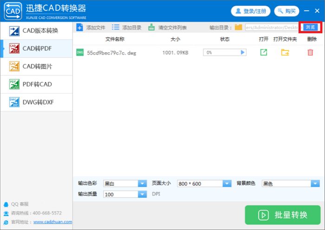Click the 官网地址 browser icon
The image size is (325, 230).
click(x=6, y=222)
